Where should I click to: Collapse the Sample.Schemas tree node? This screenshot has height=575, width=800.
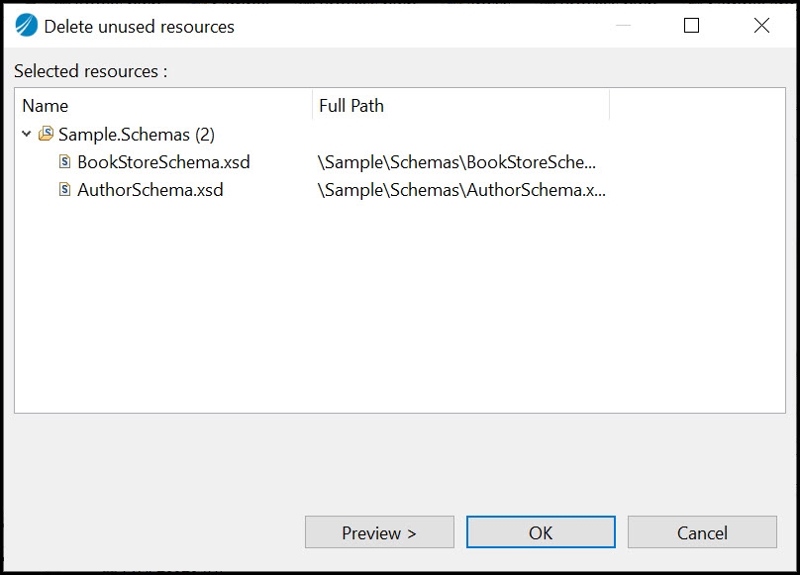tap(26, 135)
